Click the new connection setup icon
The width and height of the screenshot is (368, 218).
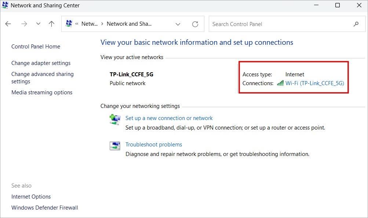115,119
